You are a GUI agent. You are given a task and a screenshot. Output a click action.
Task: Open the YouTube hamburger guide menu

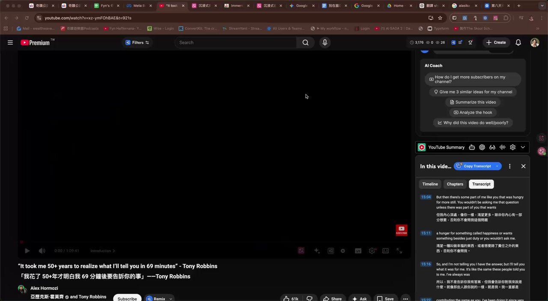click(x=10, y=42)
